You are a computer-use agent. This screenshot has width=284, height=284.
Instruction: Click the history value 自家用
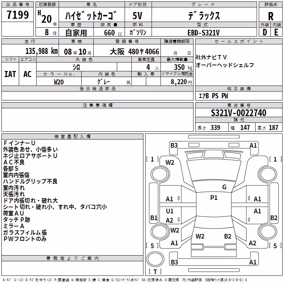(76, 33)
